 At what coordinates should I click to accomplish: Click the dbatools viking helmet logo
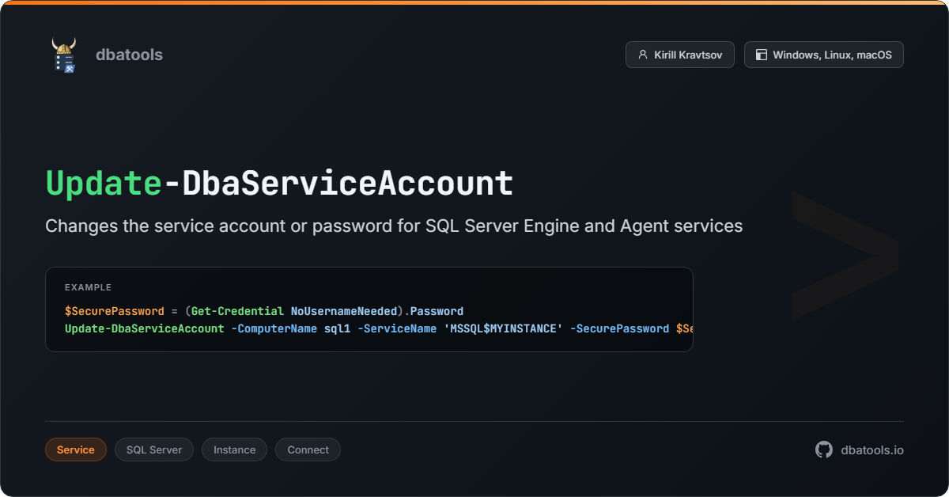pyautogui.click(x=64, y=55)
